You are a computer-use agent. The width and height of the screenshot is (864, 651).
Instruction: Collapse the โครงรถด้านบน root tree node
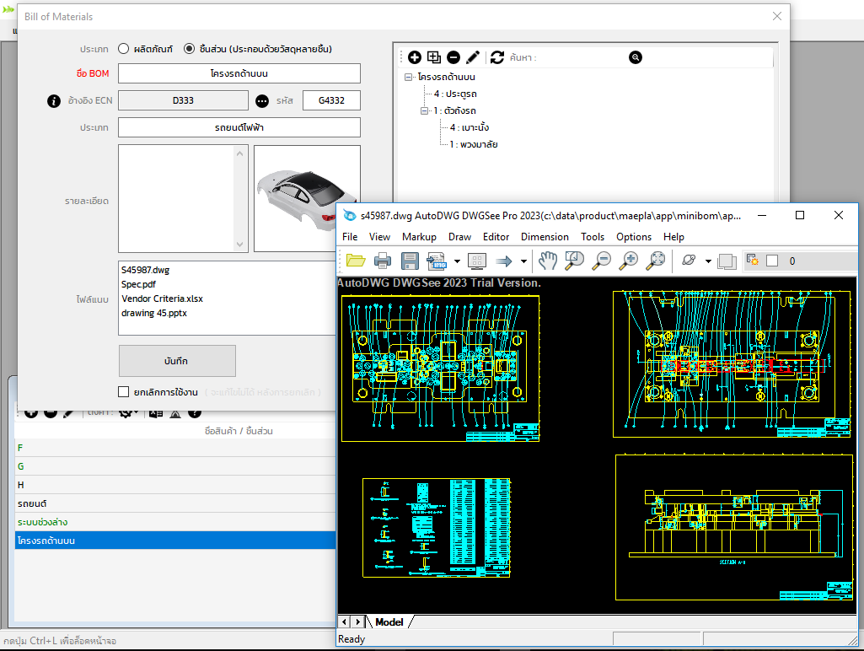[x=409, y=77]
